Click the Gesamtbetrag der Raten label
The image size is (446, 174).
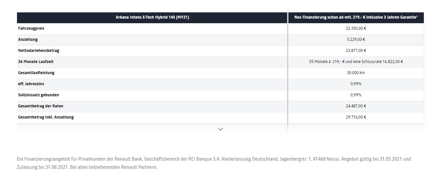click(x=41, y=106)
